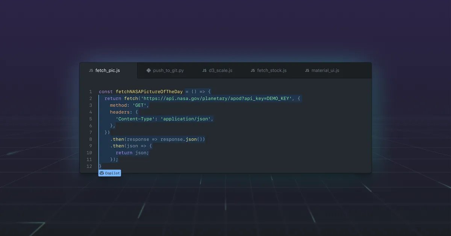Click the closing brace on line 12

[100, 166]
